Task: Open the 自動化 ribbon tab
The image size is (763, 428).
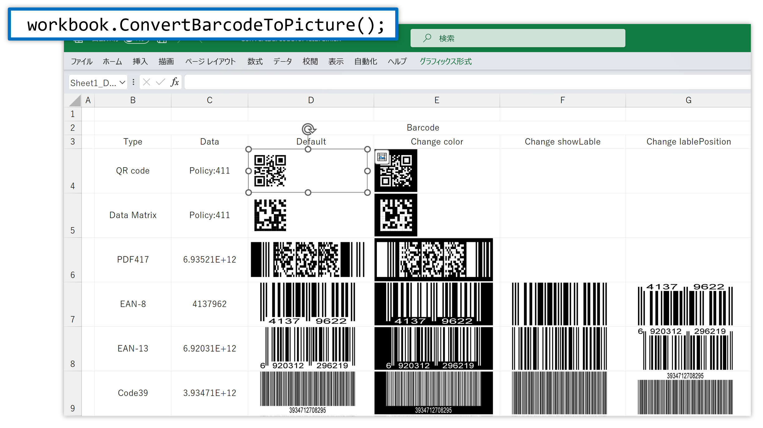Action: pos(366,61)
